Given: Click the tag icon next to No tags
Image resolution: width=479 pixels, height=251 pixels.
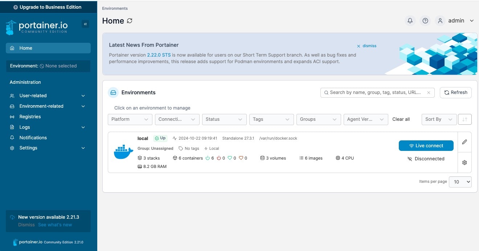Looking at the screenshot, I should pos(181,148).
